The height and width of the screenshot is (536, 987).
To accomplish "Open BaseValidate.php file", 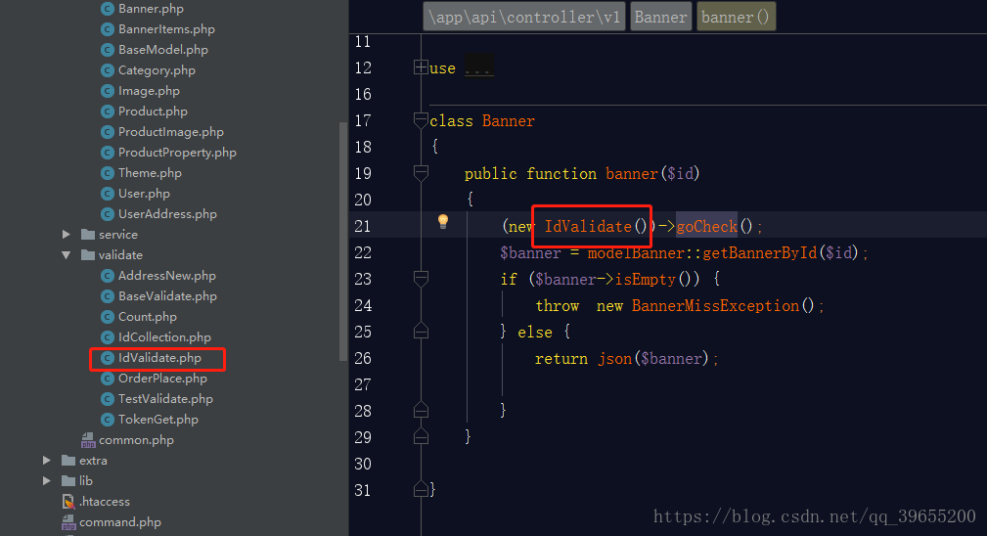I will (x=167, y=296).
